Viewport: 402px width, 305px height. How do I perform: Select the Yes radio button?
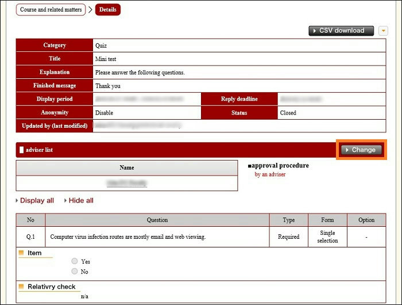click(74, 261)
